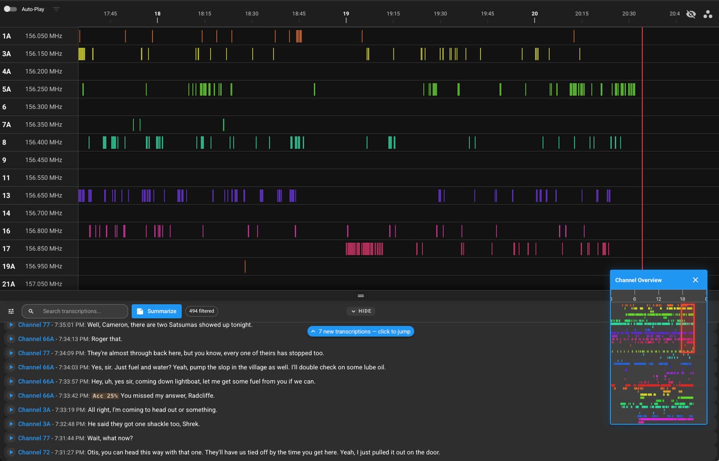This screenshot has width=719, height=461.
Task: Click the Acc 25% accuracy badge
Action: tap(105, 396)
